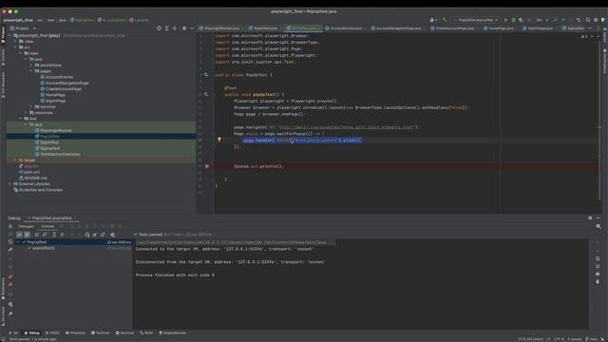This screenshot has height=342, width=608.
Task: Open Search Everywhere magnifier in top toolbar
Action: tap(588, 20)
